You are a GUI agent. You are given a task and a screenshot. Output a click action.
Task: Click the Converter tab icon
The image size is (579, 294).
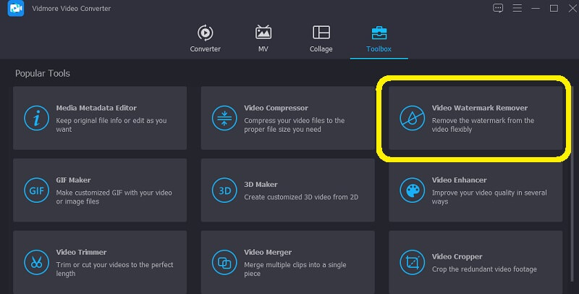point(205,33)
